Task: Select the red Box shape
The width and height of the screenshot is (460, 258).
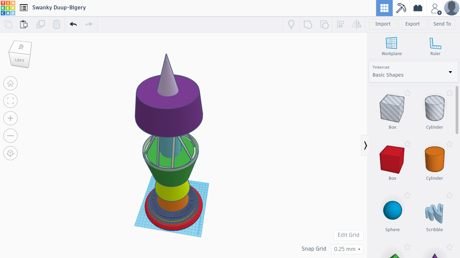Action: tap(392, 159)
